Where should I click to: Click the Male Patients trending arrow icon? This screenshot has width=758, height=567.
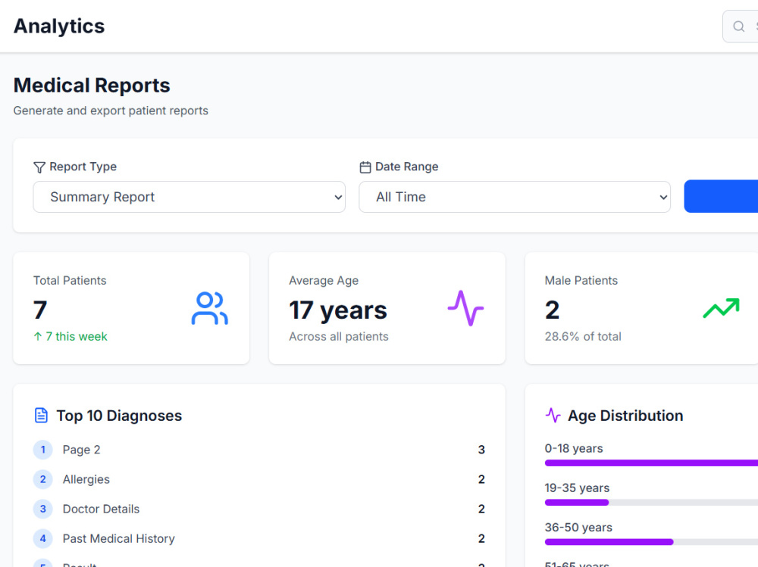[x=722, y=308]
